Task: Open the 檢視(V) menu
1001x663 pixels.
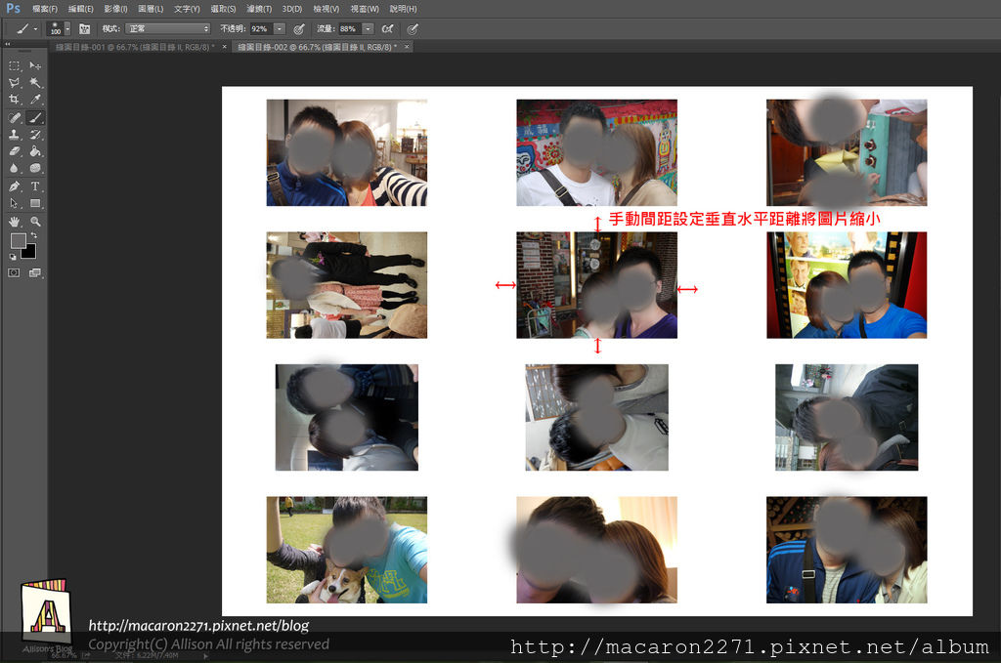Action: click(x=326, y=9)
